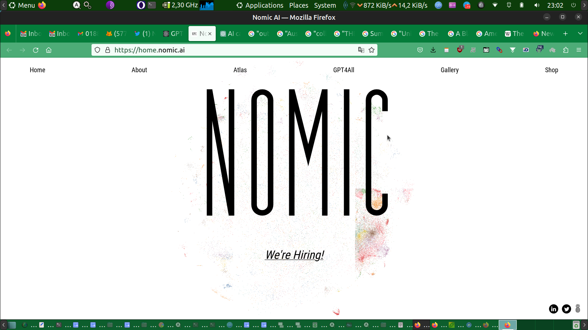Screen dimensions: 588x330
Task: Click the large NOMIC logo
Action: (x=297, y=152)
